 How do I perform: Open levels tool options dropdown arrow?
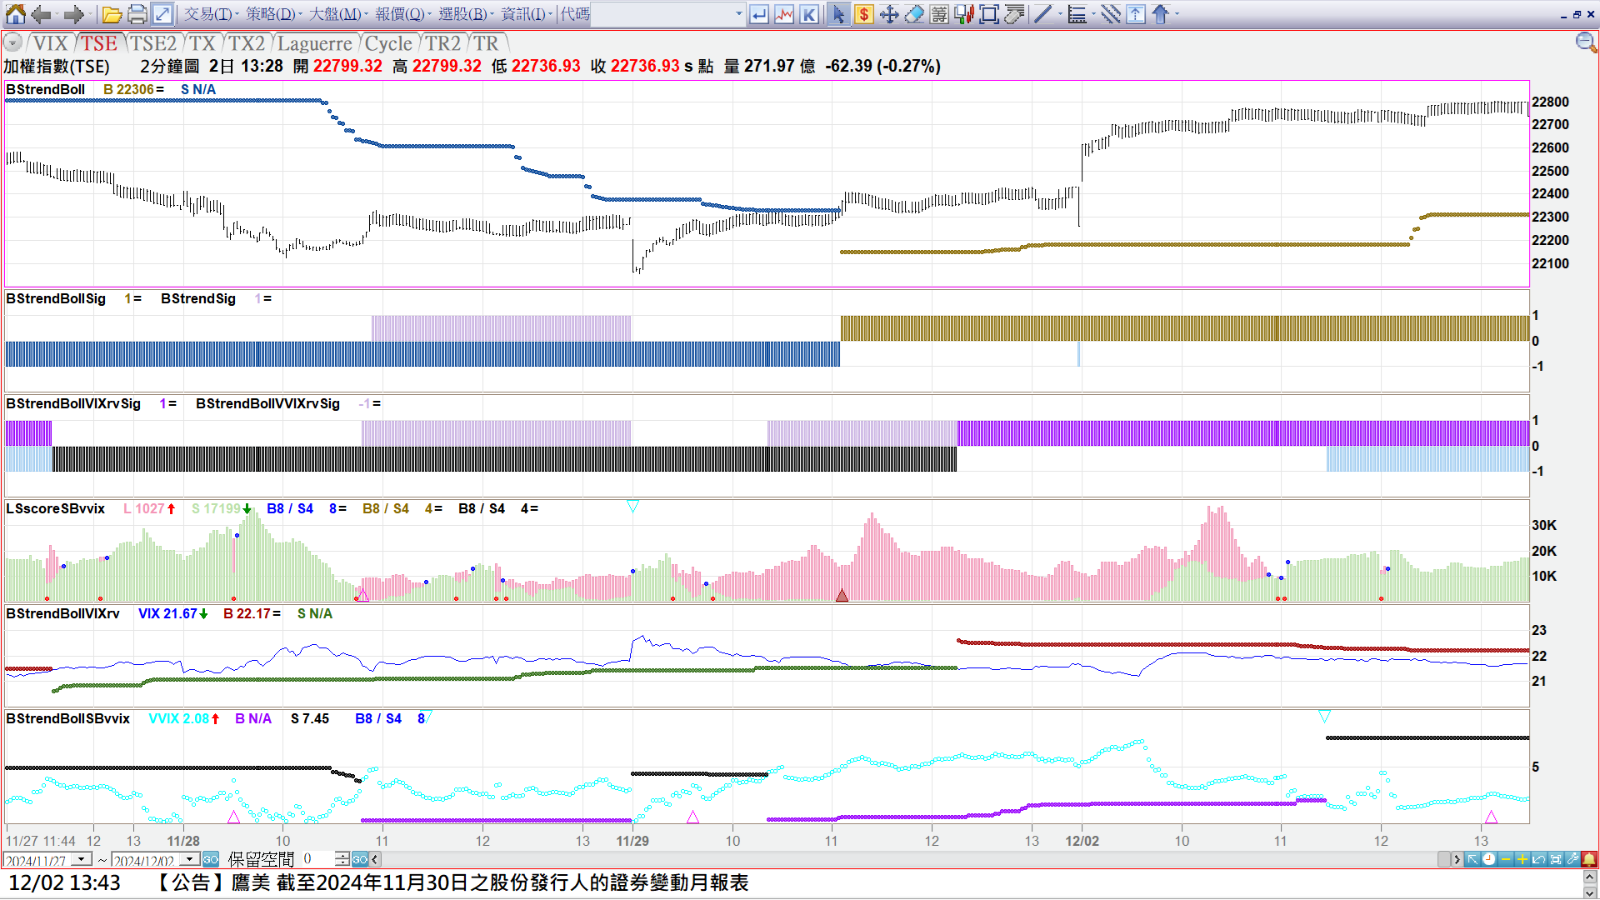(1093, 14)
